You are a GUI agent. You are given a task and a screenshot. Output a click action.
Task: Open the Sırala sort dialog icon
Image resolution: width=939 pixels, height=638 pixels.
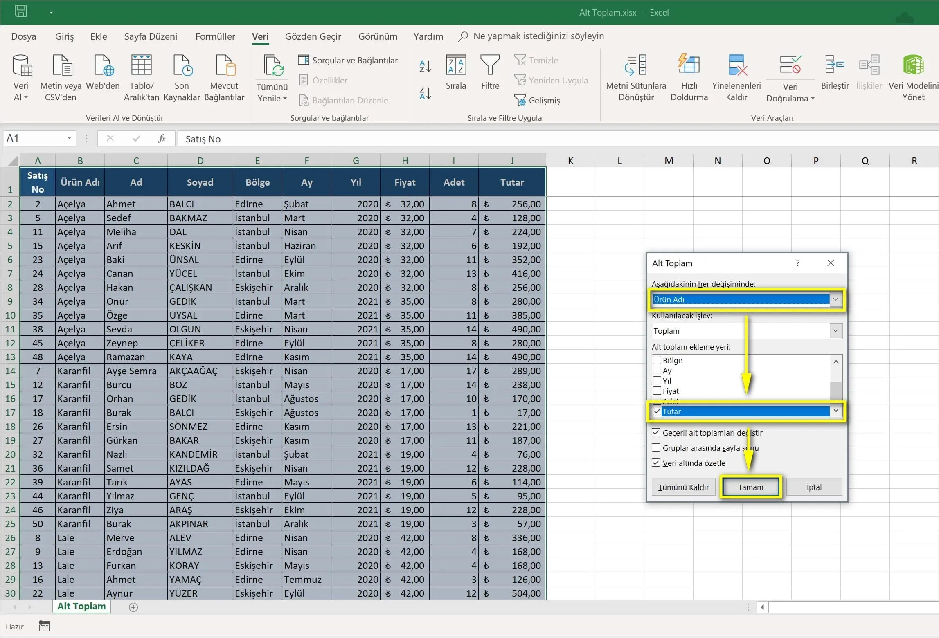click(x=456, y=65)
